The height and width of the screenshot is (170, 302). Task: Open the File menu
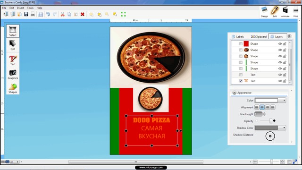(4, 8)
